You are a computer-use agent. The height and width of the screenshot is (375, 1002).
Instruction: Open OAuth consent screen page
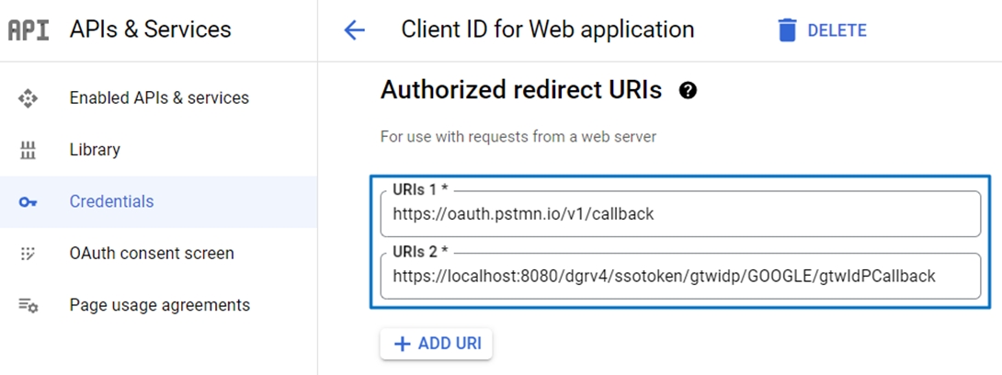click(x=152, y=254)
